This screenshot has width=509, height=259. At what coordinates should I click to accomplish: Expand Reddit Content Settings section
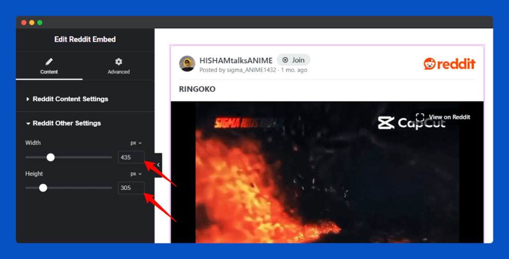67,99
